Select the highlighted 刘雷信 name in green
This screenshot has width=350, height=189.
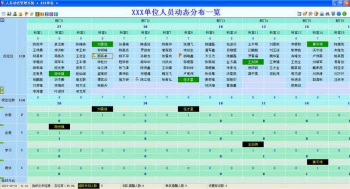[x=102, y=44]
